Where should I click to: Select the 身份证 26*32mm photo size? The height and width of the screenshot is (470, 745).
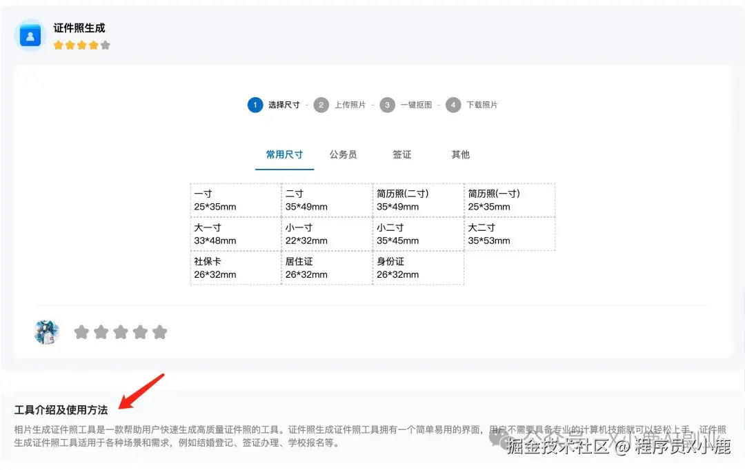coord(417,267)
